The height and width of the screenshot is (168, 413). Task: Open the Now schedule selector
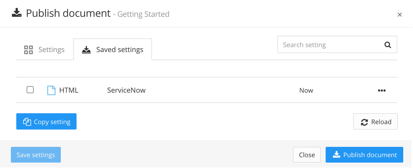pyautogui.click(x=306, y=90)
